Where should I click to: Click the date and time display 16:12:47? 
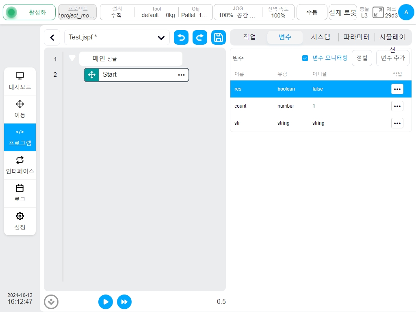[20, 299]
